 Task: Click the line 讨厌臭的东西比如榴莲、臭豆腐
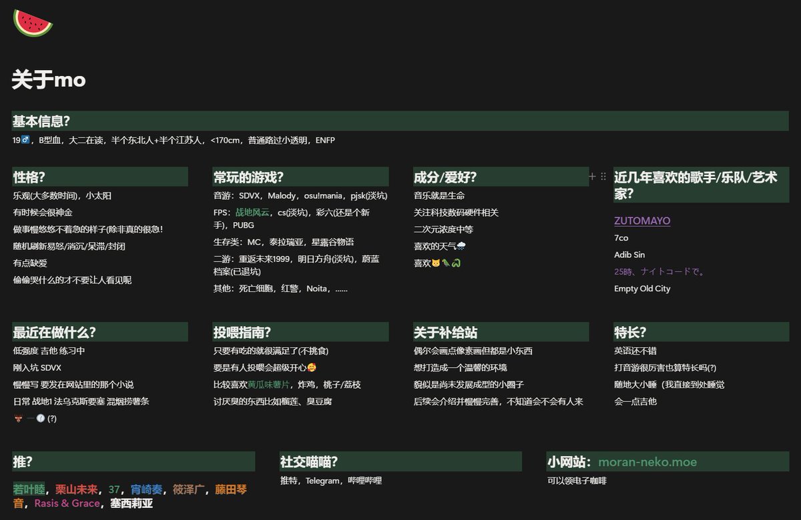tap(273, 401)
